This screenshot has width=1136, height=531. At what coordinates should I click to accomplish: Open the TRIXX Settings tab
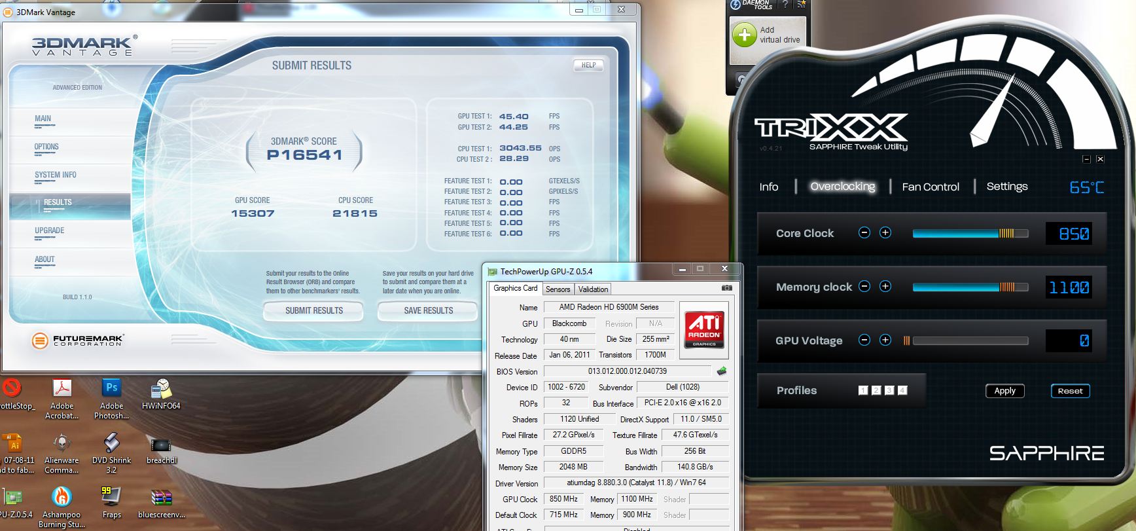tap(1007, 187)
